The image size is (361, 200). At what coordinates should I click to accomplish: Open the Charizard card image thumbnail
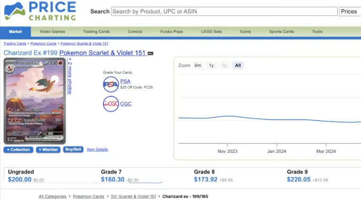35,100
